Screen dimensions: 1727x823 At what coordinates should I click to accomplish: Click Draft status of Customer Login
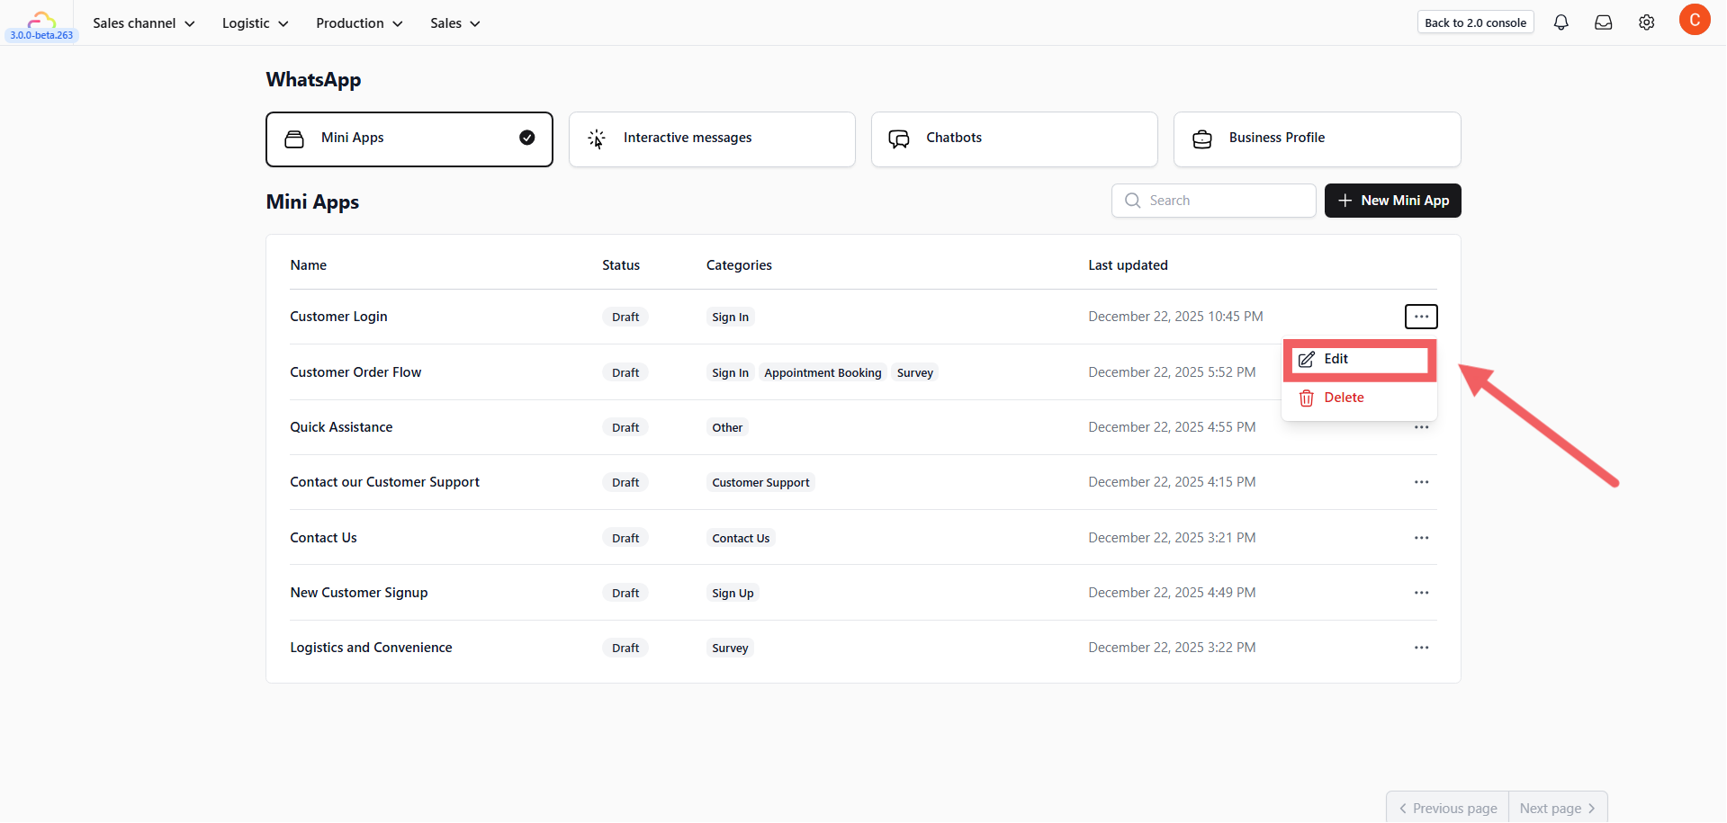(625, 318)
